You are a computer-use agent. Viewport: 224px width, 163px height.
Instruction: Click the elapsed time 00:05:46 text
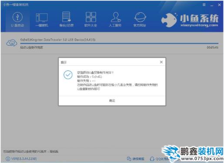(213, 47)
